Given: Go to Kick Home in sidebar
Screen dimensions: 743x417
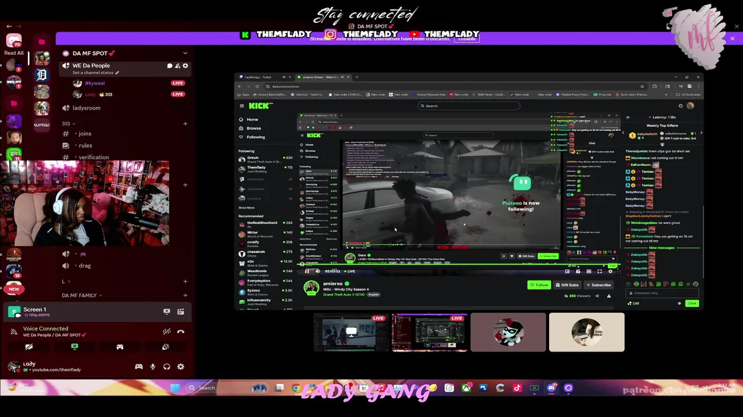Looking at the screenshot, I should [x=253, y=119].
